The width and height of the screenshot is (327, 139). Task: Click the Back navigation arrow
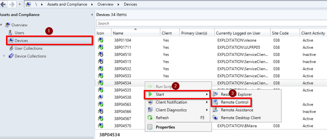coord(3,4)
